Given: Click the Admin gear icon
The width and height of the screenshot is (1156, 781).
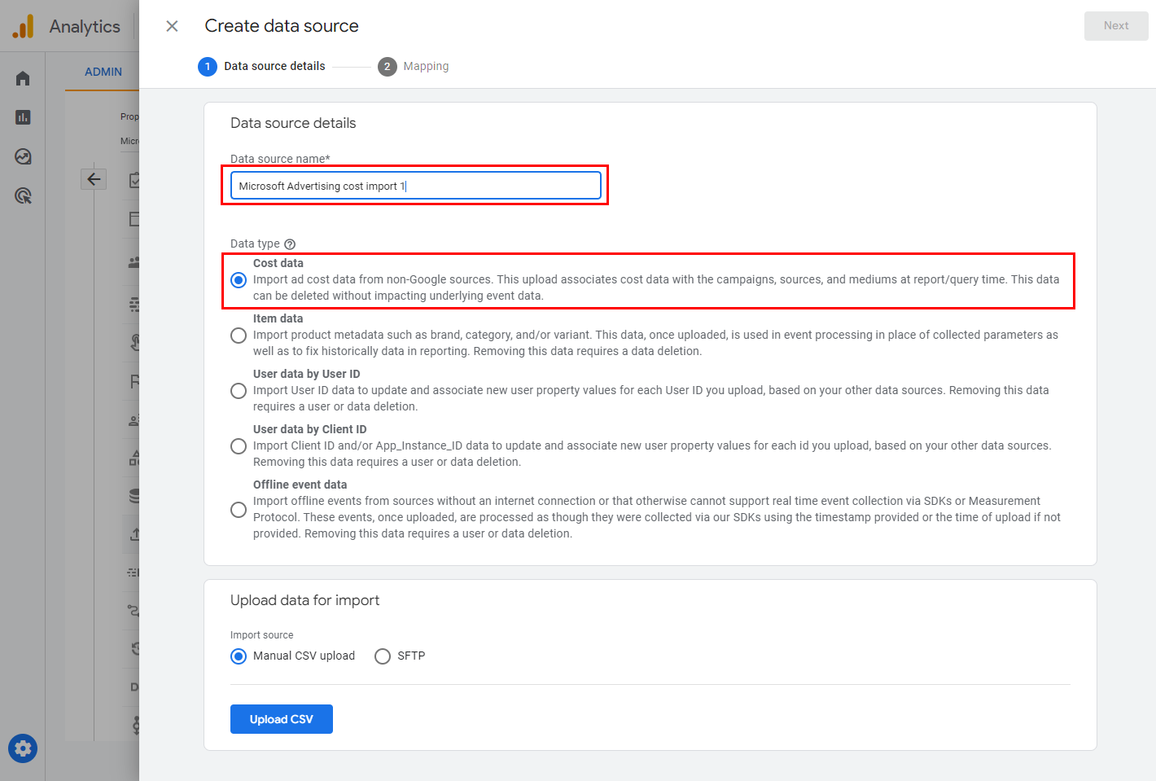Looking at the screenshot, I should point(23,748).
